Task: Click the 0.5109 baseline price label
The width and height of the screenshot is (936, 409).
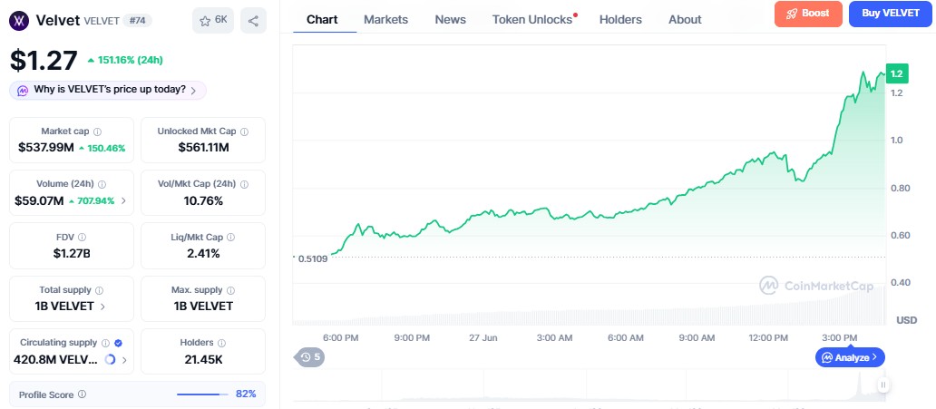Action: tap(313, 259)
